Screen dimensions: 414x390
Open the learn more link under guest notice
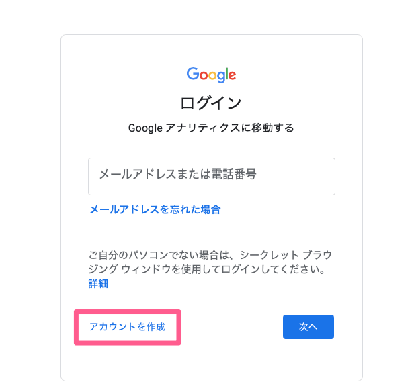click(x=98, y=283)
